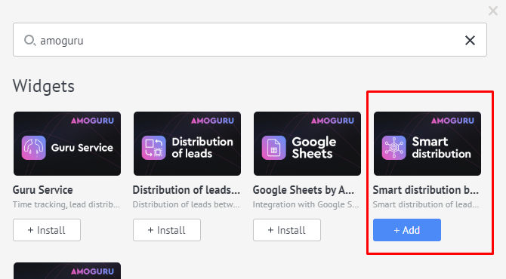Install the Guru Service widget
This screenshot has width=506, height=279.
[x=47, y=230]
